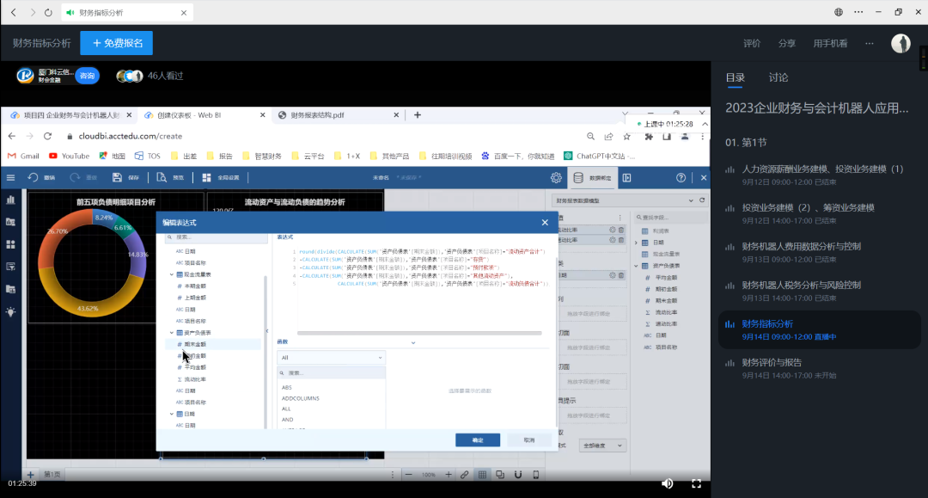Open global settings (全局设置) icon
928x498 pixels.
[x=206, y=178]
